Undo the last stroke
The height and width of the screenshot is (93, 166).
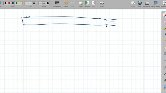(66, 4)
